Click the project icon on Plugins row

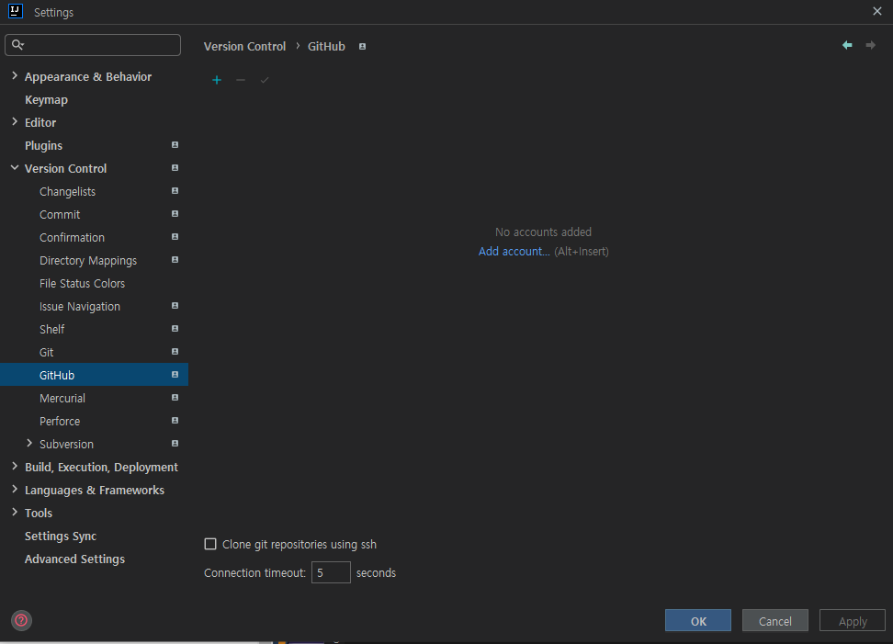(175, 144)
